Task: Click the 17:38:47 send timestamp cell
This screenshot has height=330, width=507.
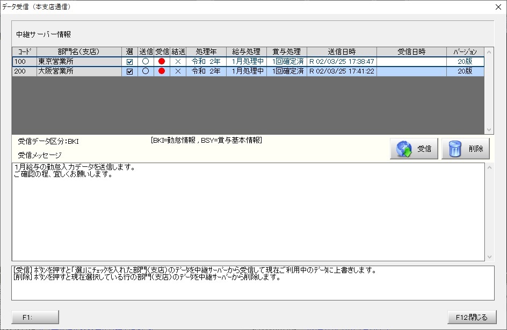Action: point(342,61)
